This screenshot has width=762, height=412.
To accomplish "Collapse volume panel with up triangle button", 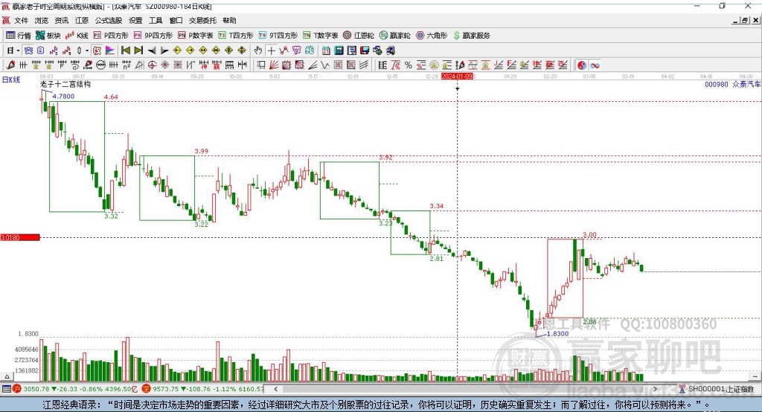I will 7,376.
